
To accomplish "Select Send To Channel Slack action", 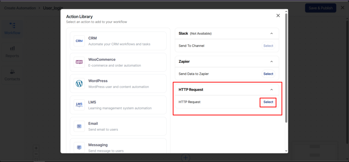I will click(268, 46).
